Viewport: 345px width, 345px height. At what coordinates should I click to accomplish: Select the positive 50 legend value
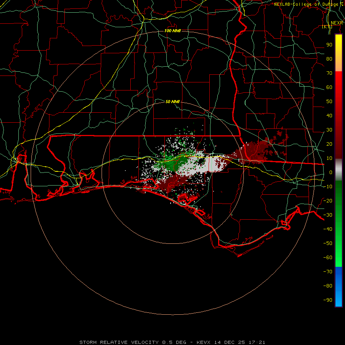(329, 102)
